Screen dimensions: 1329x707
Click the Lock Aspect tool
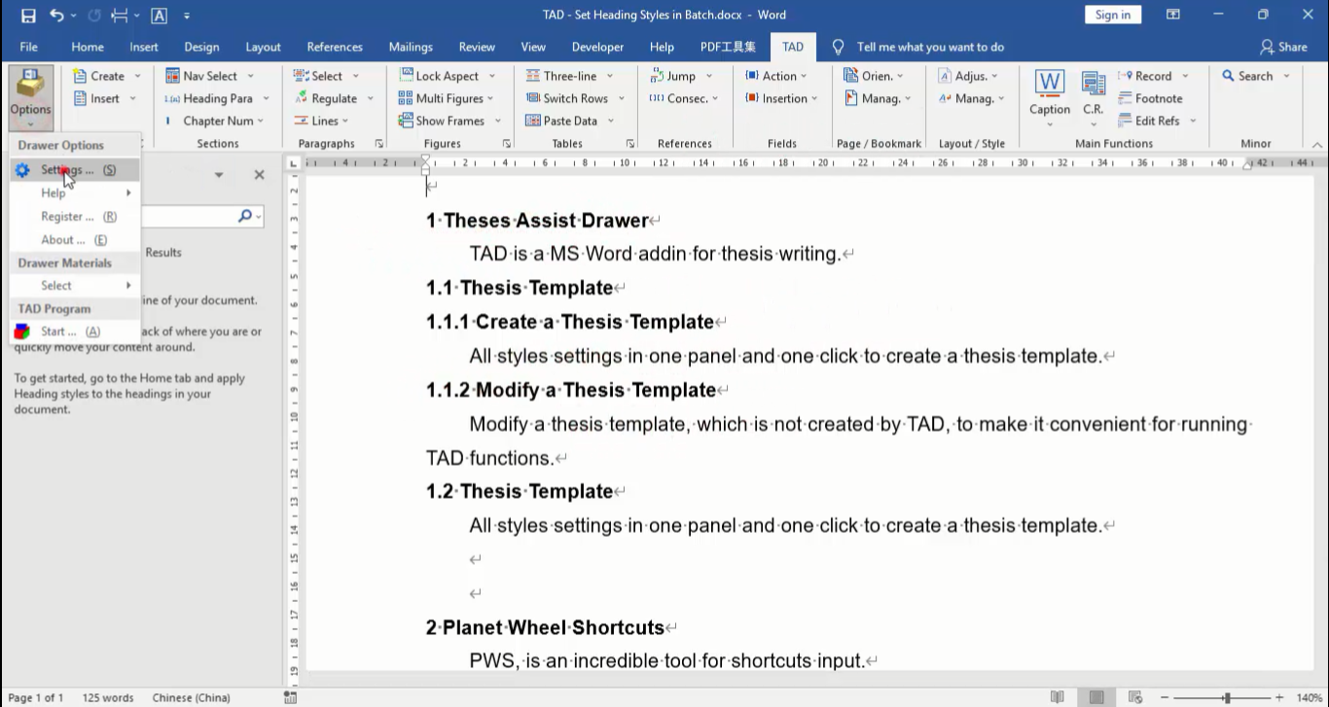pos(439,76)
